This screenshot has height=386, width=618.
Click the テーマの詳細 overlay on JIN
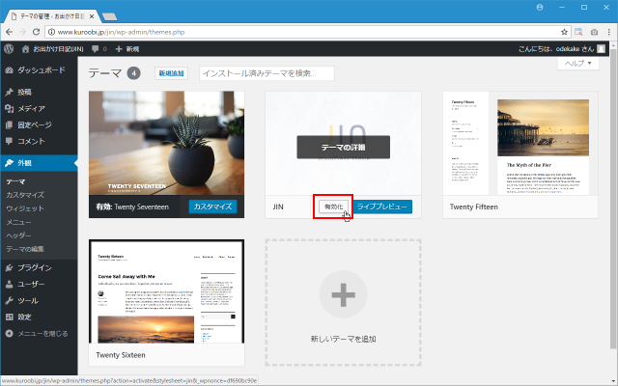click(344, 148)
